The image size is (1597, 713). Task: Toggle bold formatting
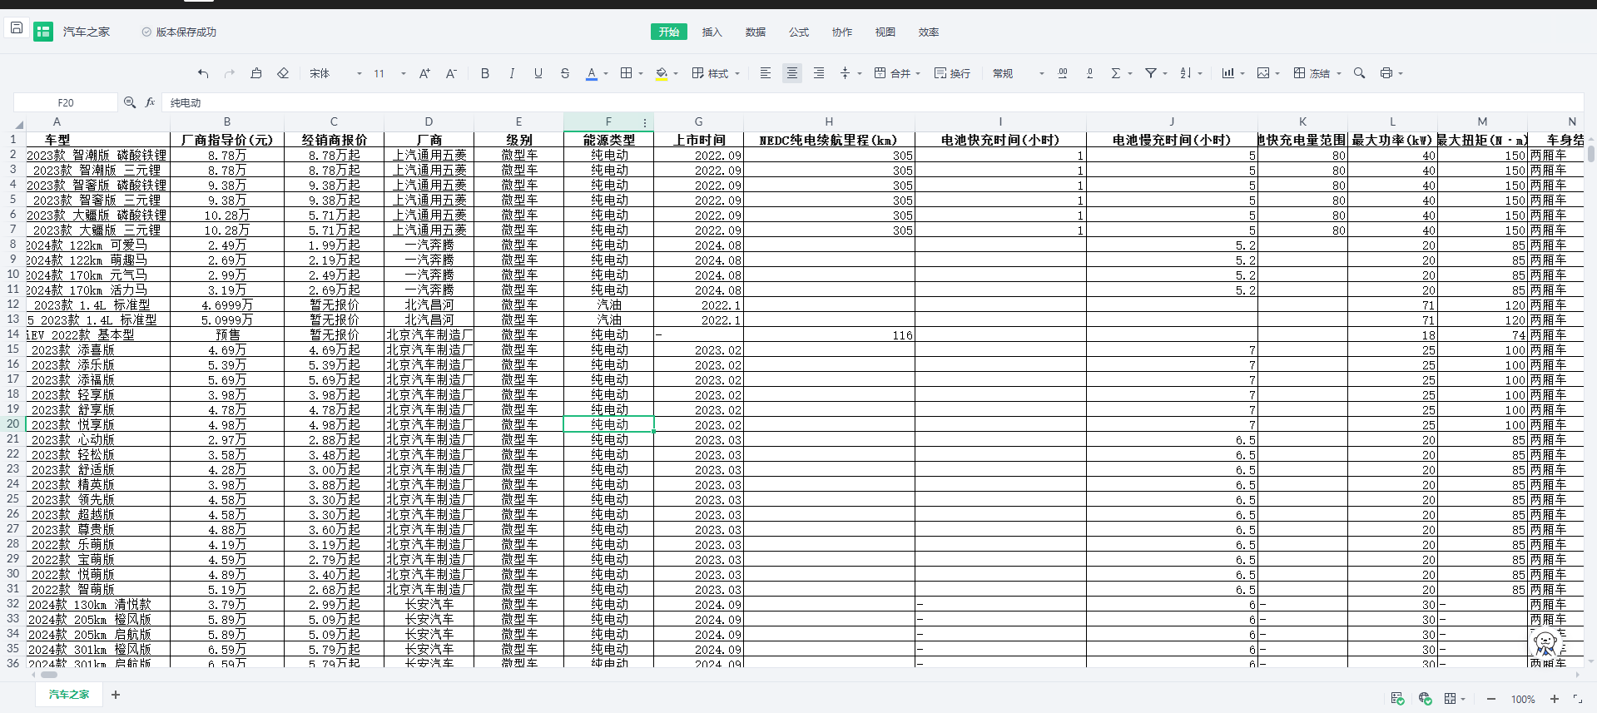(x=485, y=73)
